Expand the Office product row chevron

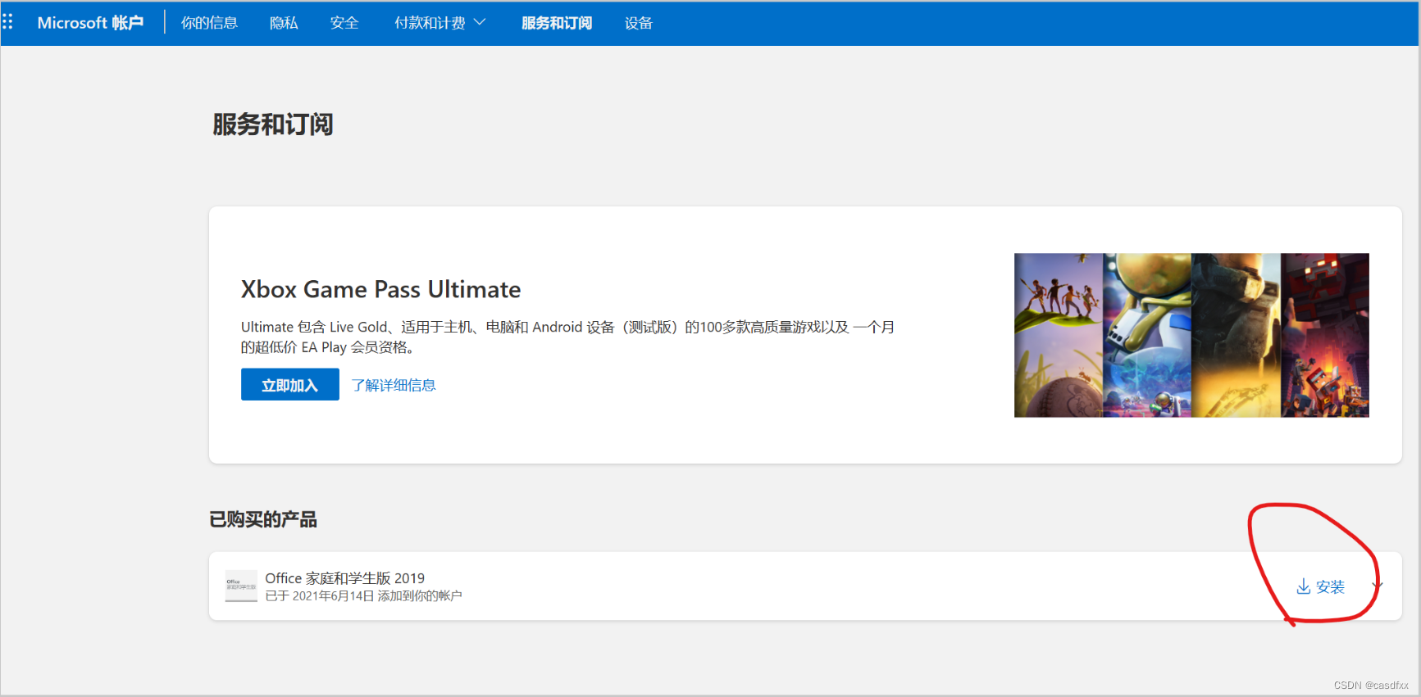(x=1378, y=586)
